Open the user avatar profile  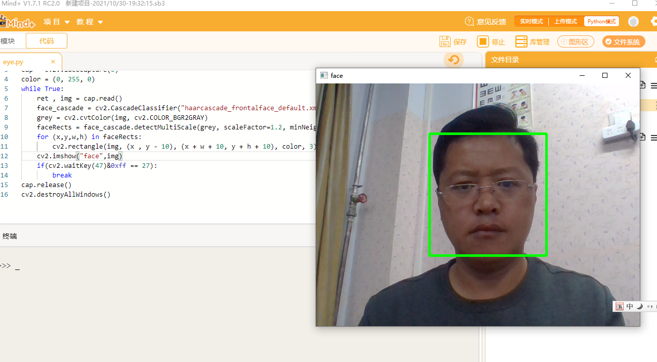click(x=633, y=22)
